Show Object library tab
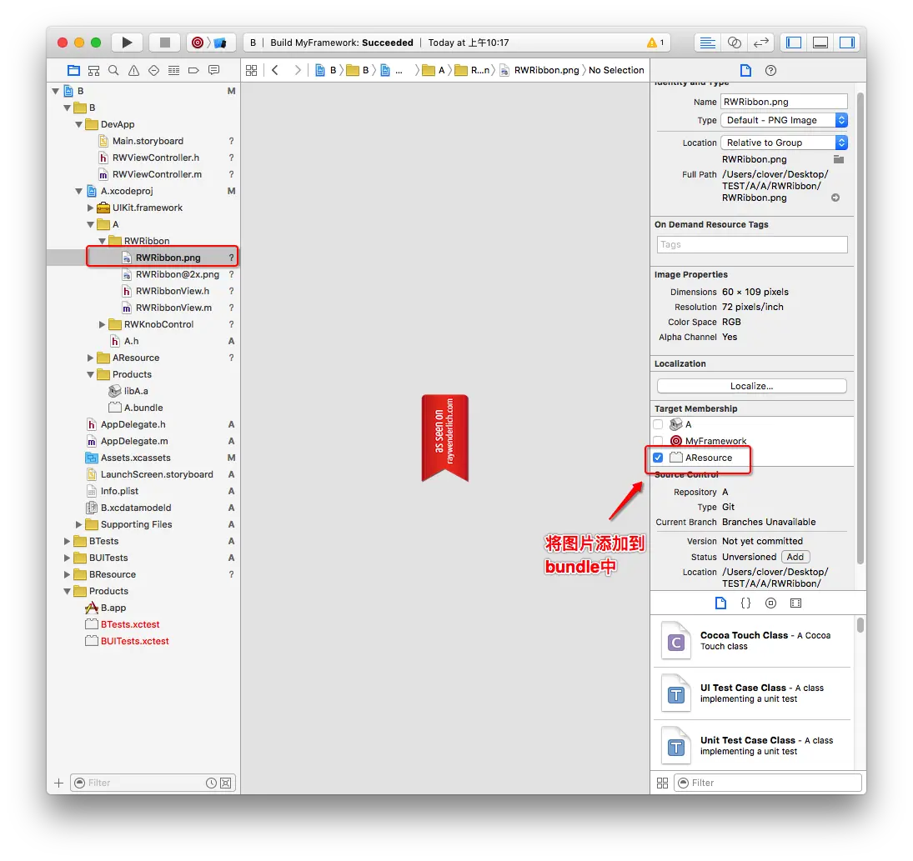This screenshot has width=913, height=861. click(x=770, y=603)
